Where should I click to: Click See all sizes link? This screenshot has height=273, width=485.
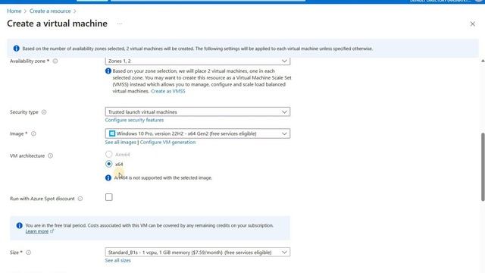(118, 261)
